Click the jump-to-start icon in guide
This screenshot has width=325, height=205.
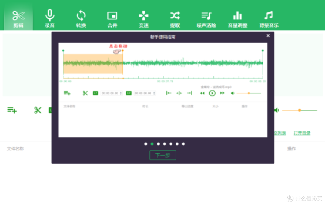169,93
